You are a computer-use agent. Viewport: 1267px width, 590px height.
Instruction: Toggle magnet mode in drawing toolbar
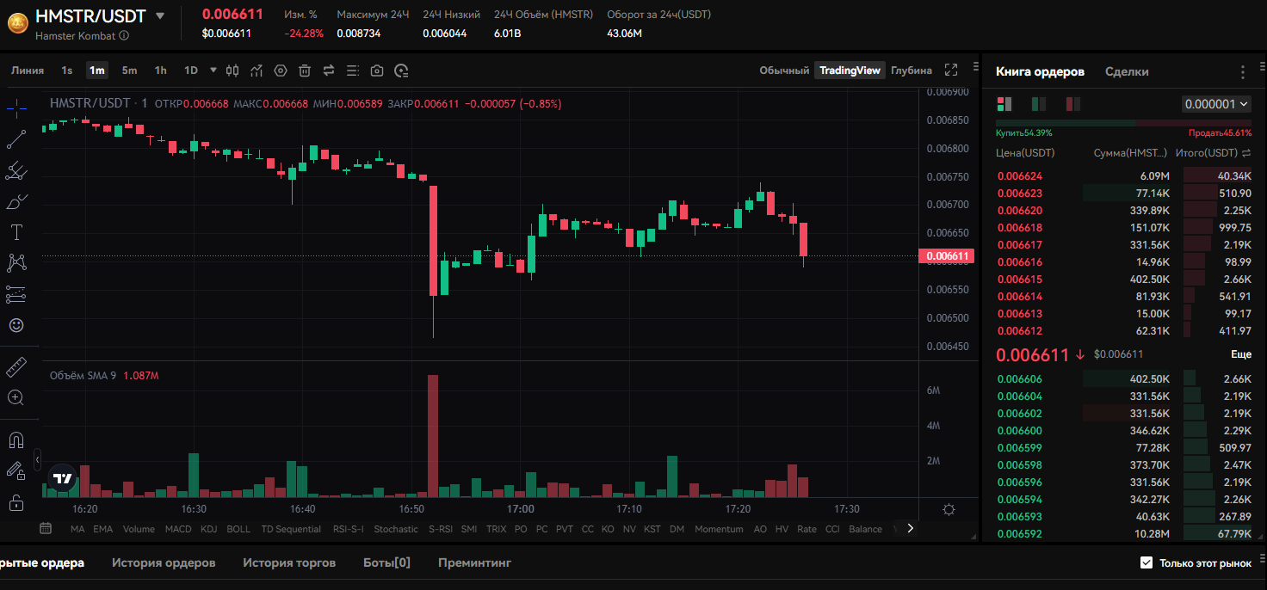[16, 440]
